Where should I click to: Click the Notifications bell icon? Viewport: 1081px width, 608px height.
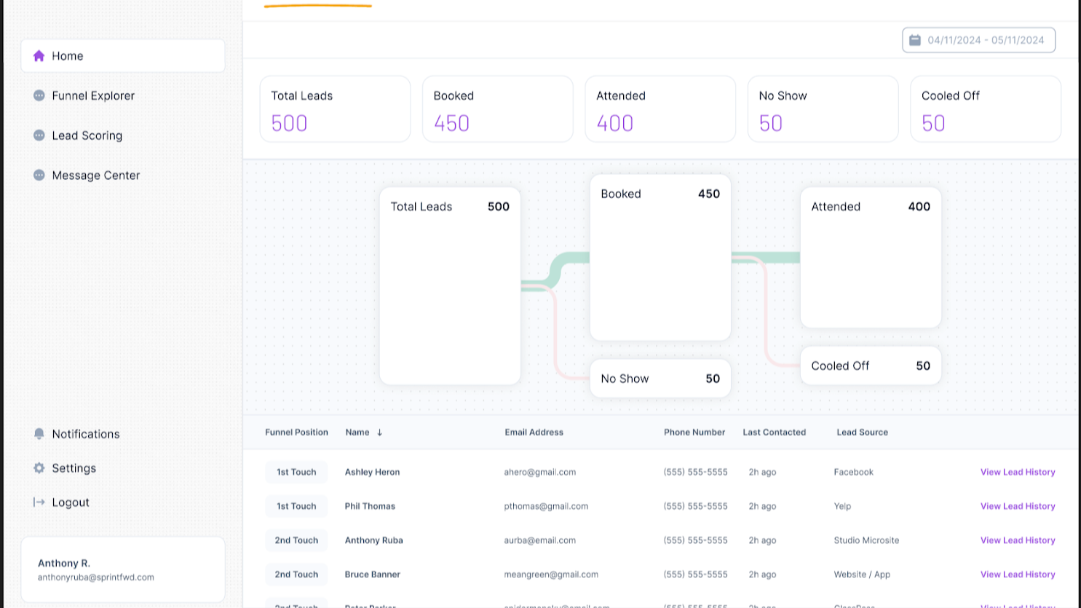(x=39, y=434)
